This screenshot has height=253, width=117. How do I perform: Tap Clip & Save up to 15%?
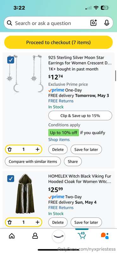click(80, 115)
